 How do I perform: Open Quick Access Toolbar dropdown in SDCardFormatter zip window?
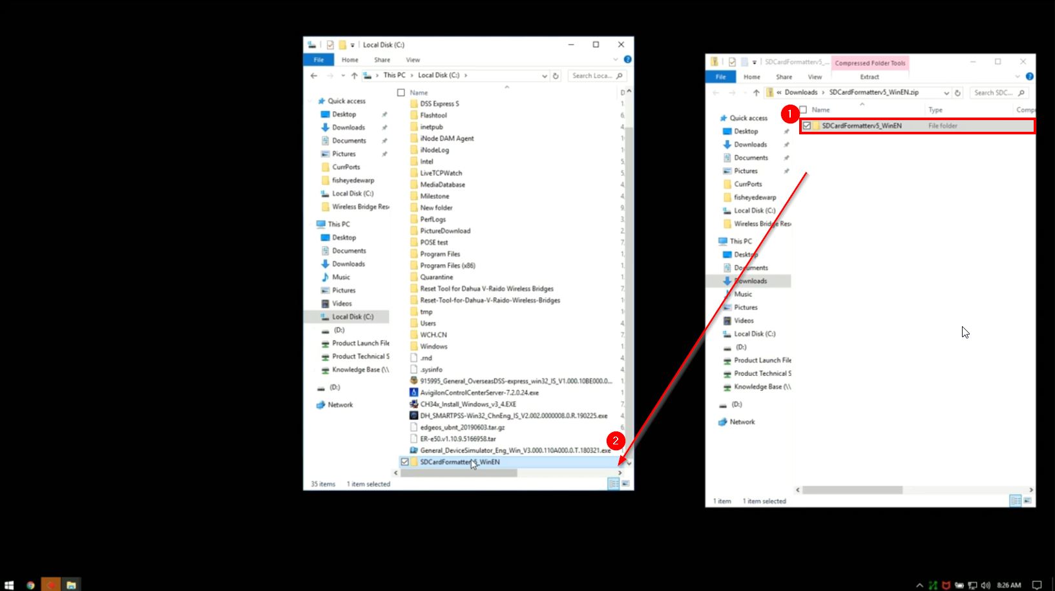755,62
